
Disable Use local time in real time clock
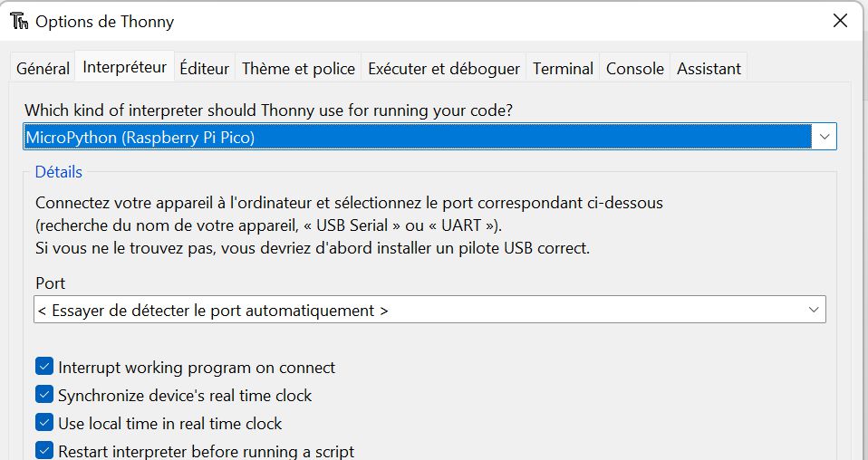click(44, 423)
